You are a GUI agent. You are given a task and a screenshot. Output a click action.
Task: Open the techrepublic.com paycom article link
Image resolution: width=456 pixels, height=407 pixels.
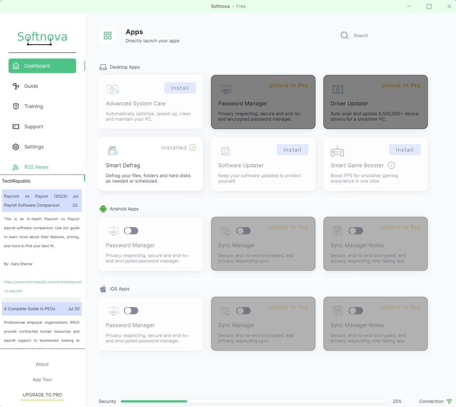(x=43, y=286)
